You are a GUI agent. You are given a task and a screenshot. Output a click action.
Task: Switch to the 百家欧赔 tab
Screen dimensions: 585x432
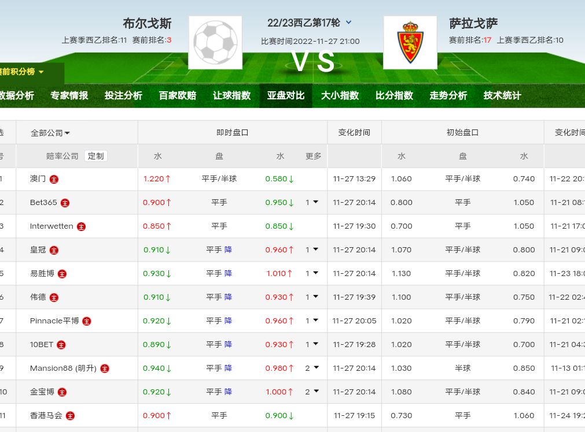(x=178, y=96)
